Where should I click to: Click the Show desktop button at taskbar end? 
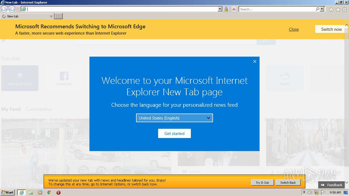coord(346,192)
